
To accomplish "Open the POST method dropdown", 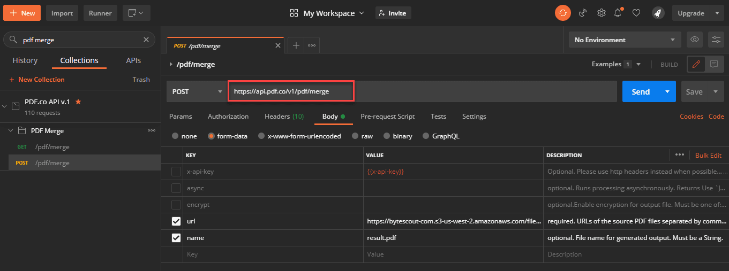I will click(197, 92).
